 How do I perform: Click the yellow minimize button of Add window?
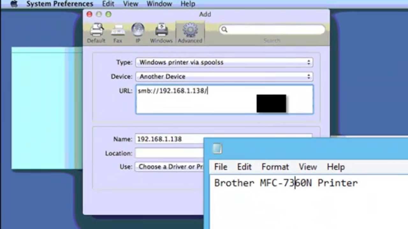99,14
